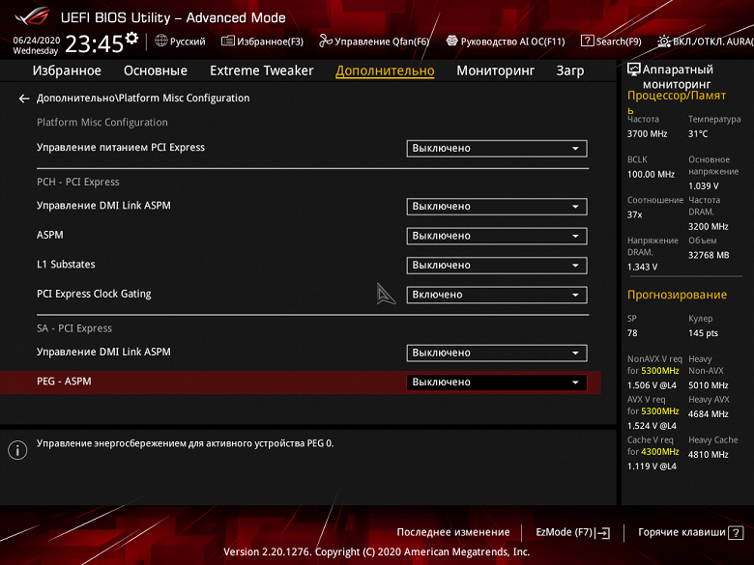Open SA Управление DMI Link ASPM dropdown
Image resolution: width=754 pixels, height=565 pixels.
[497, 353]
